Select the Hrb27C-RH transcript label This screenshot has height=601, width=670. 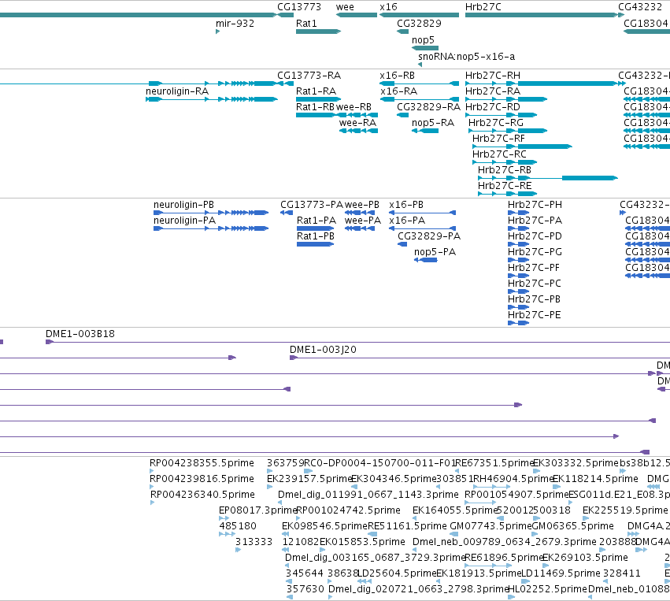coord(493,76)
